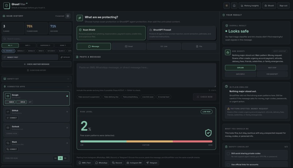Click the Low Risk badge

click(206, 112)
